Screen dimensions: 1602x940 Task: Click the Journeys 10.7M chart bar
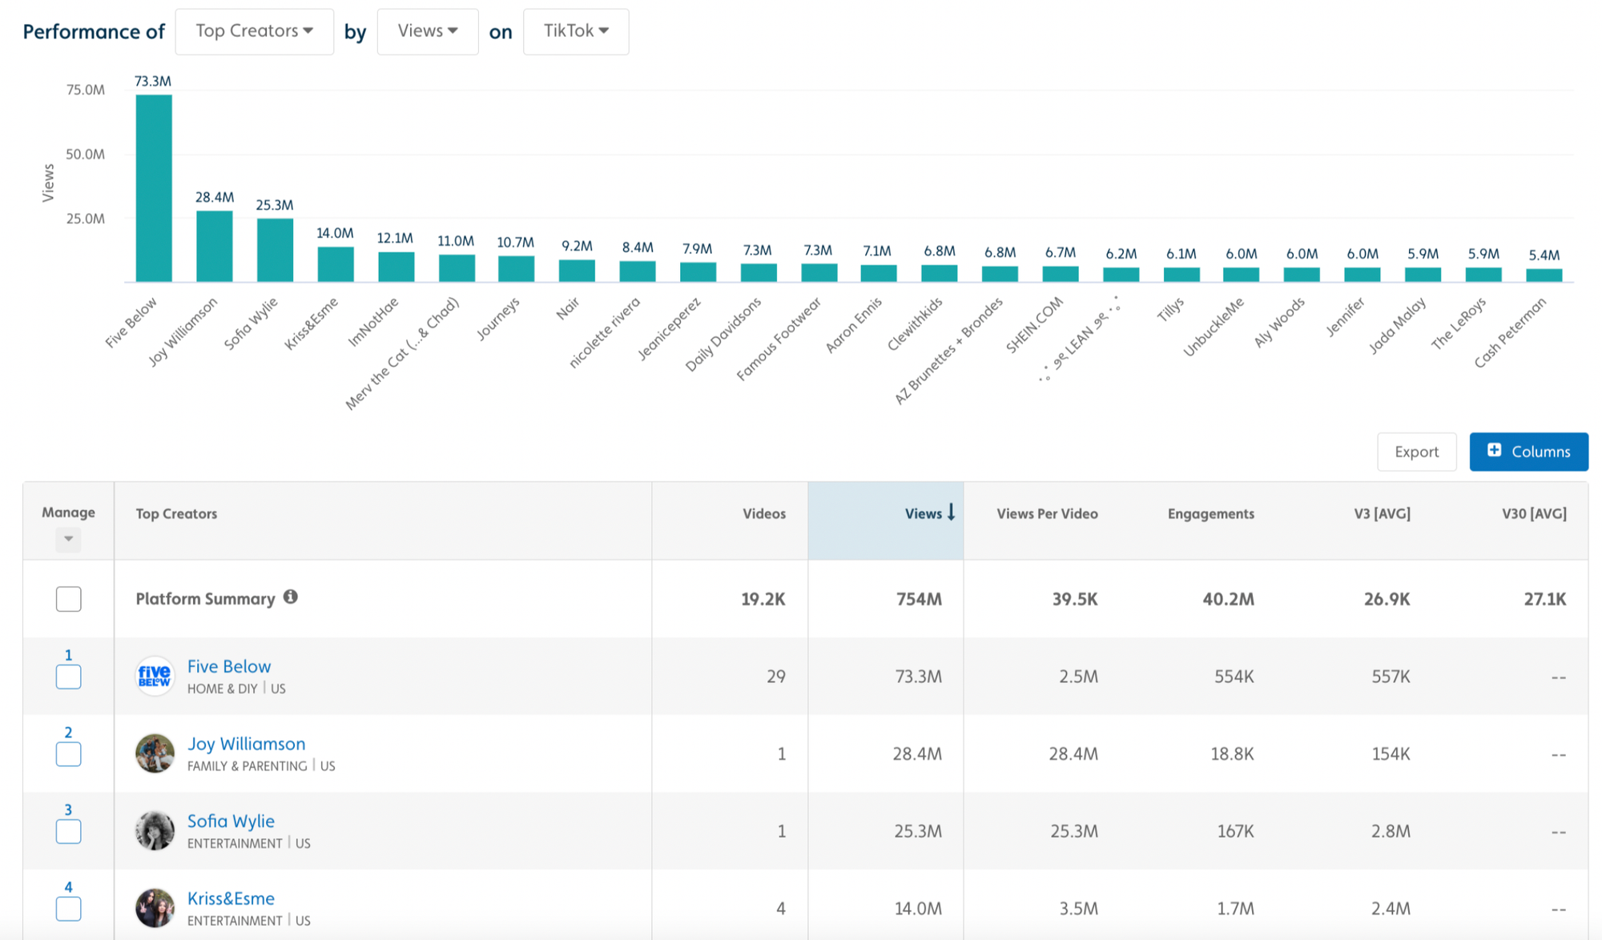(516, 269)
